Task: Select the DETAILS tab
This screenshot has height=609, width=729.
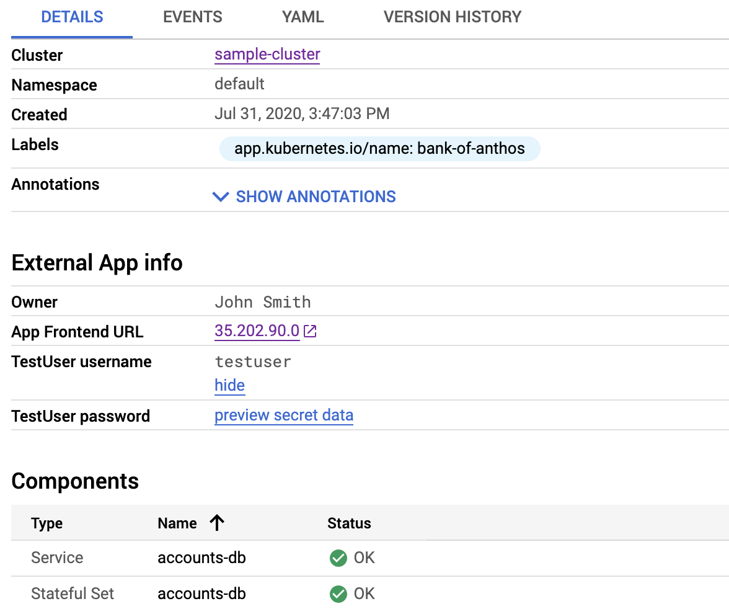Action: 72,17
